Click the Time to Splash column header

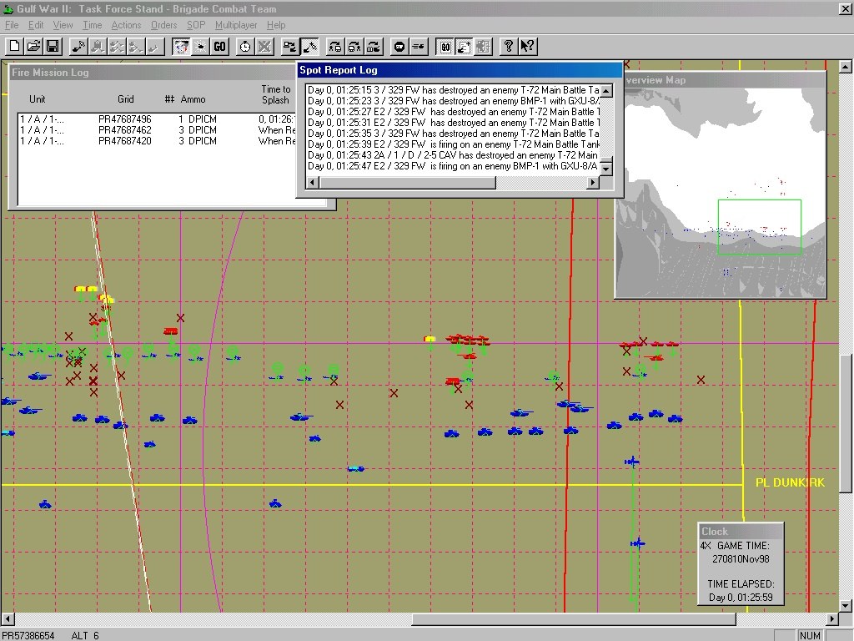click(275, 94)
